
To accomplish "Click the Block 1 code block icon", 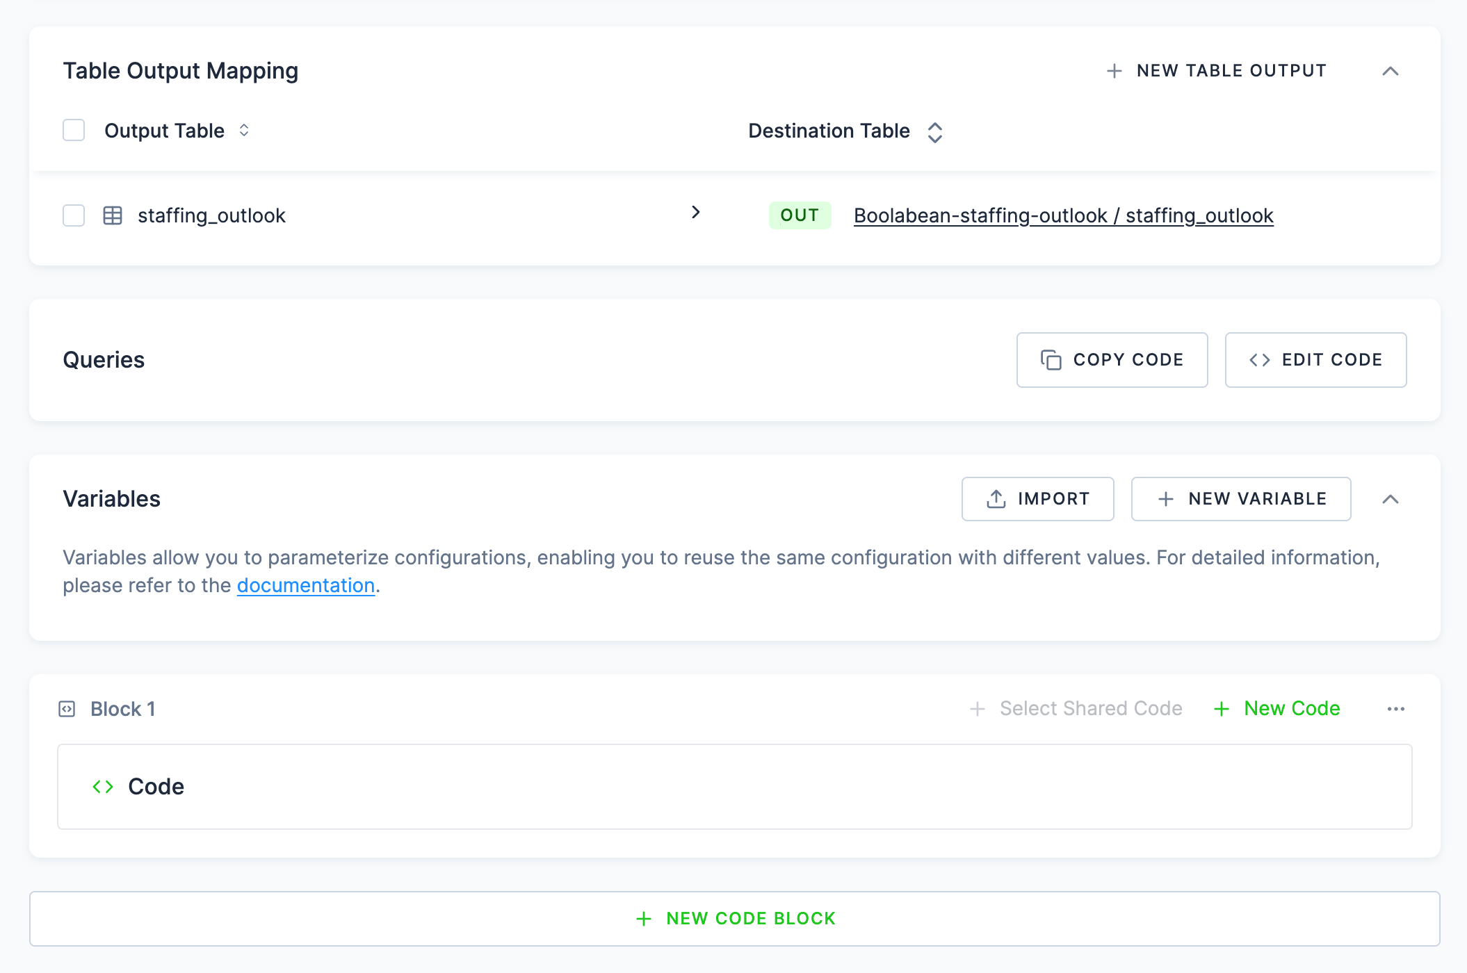I will coord(67,709).
